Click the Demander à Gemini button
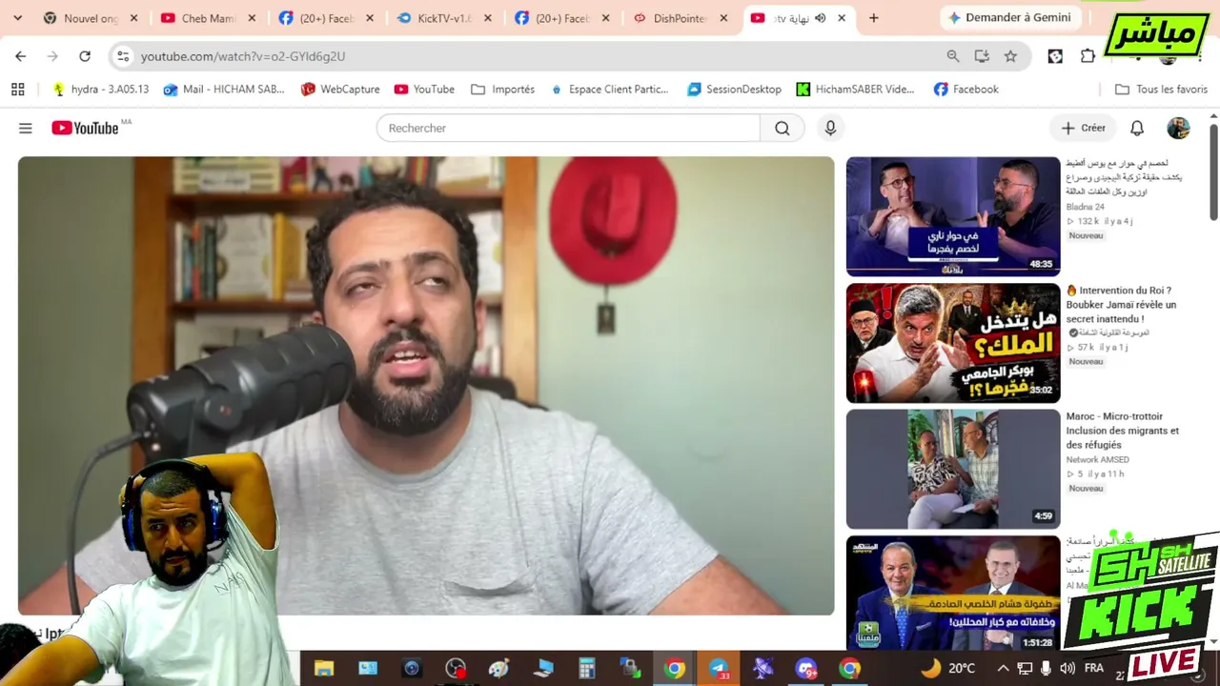The image size is (1220, 686). coord(1009,18)
